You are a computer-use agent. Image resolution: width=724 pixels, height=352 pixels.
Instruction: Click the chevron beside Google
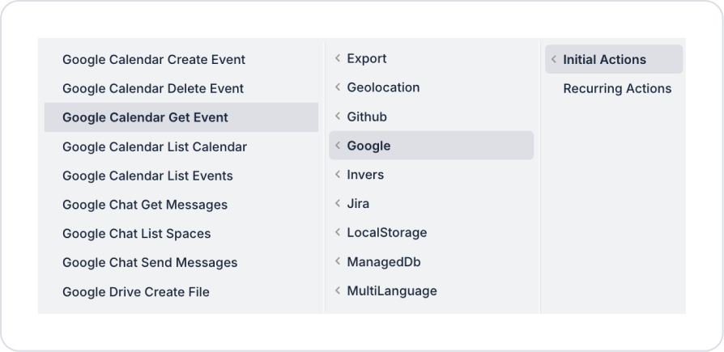[338, 146]
